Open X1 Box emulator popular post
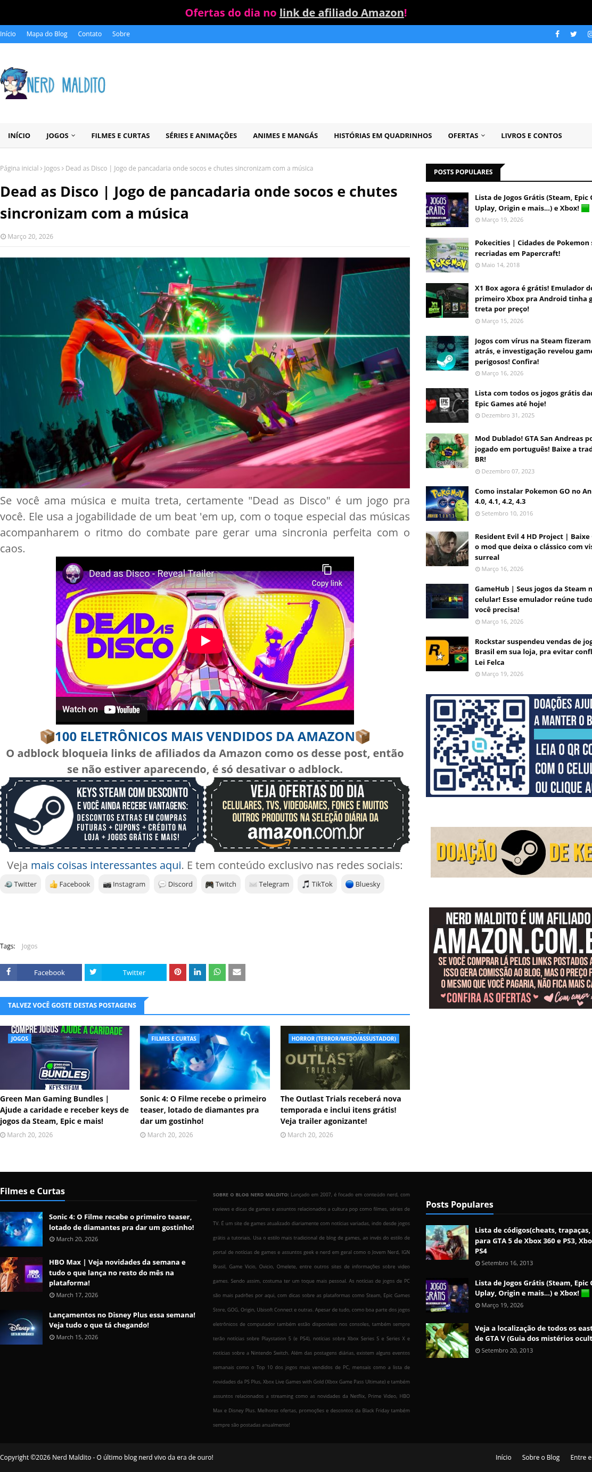Image resolution: width=592 pixels, height=1472 pixels. click(x=533, y=298)
